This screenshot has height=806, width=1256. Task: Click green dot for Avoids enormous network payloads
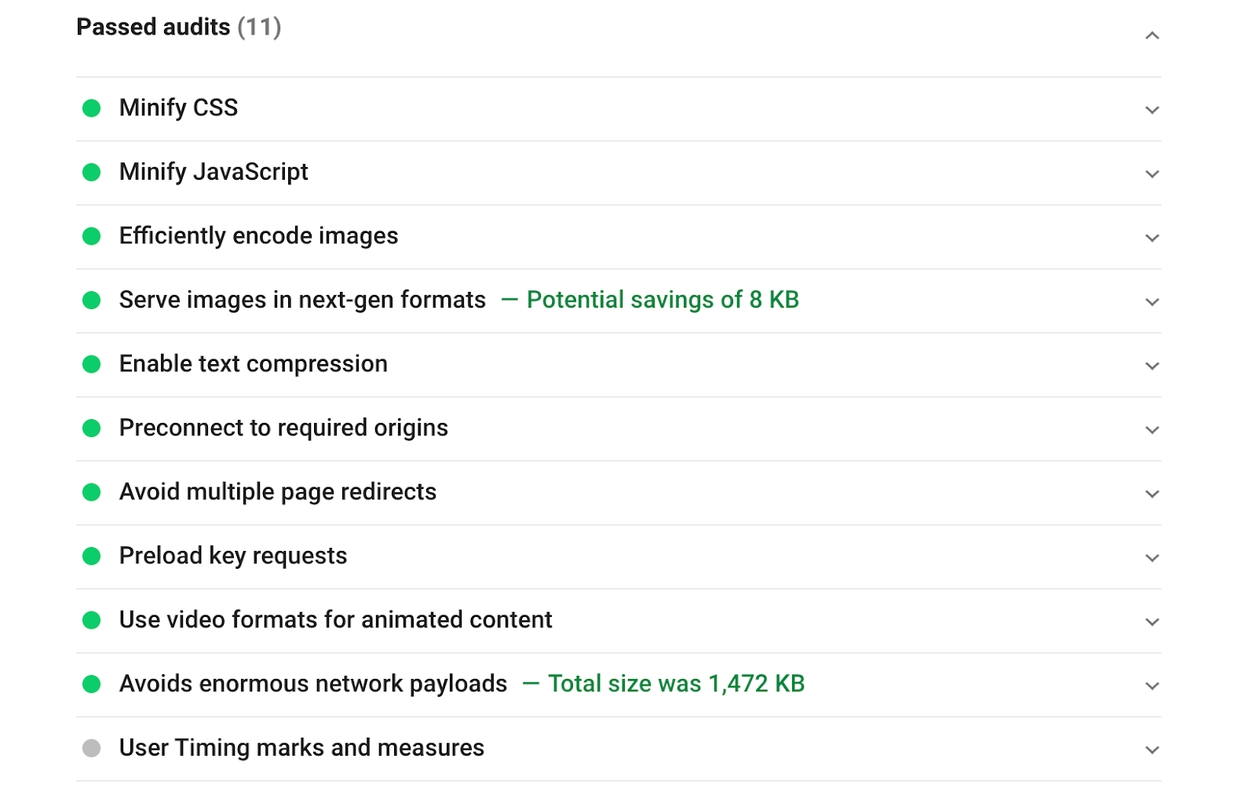click(92, 684)
